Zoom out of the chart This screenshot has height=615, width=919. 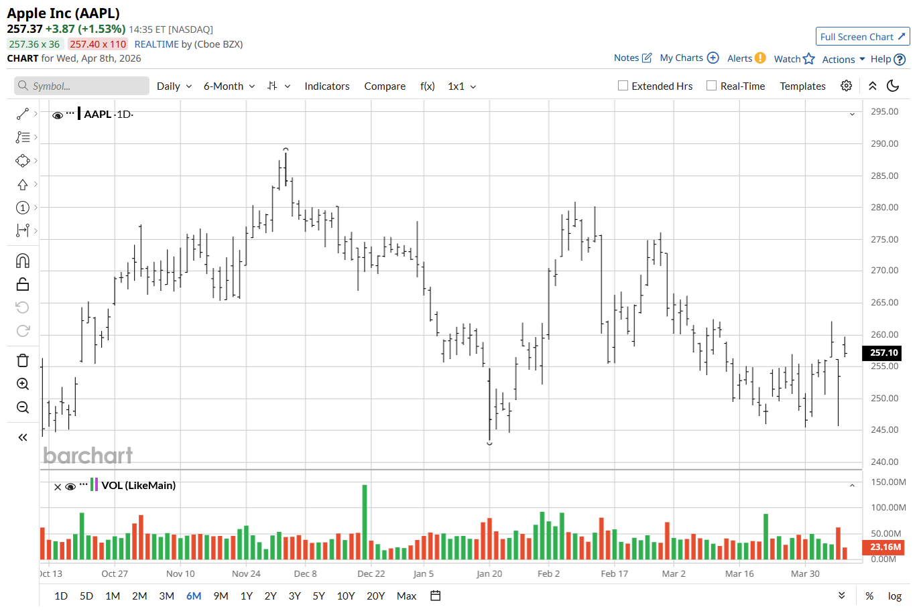(x=23, y=407)
